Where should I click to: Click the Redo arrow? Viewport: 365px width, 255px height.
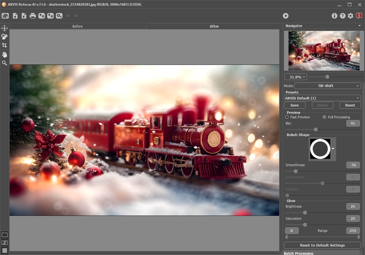76,16
